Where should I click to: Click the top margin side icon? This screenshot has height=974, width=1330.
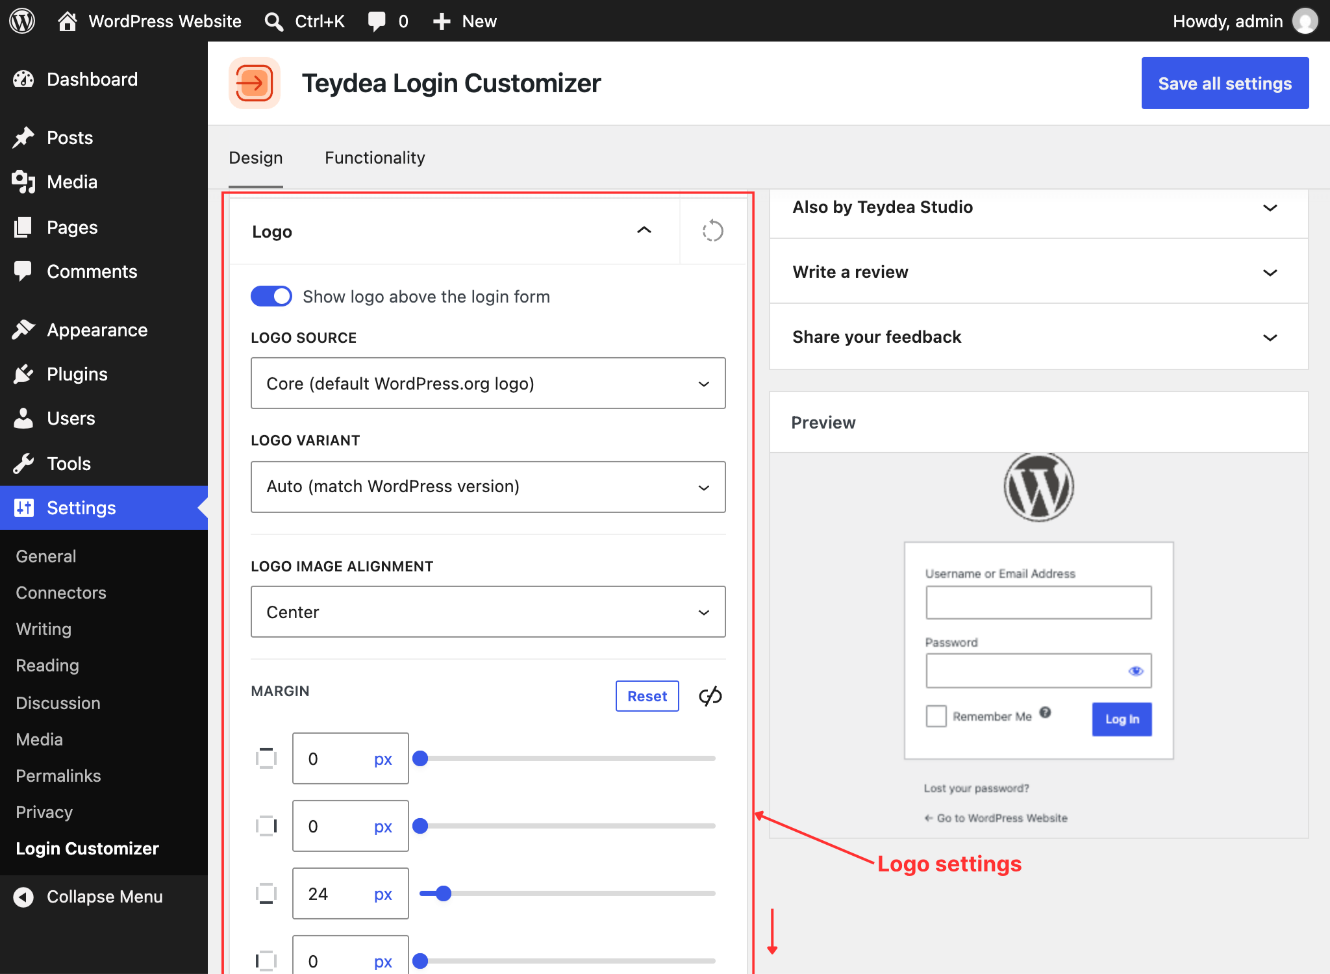tap(266, 758)
